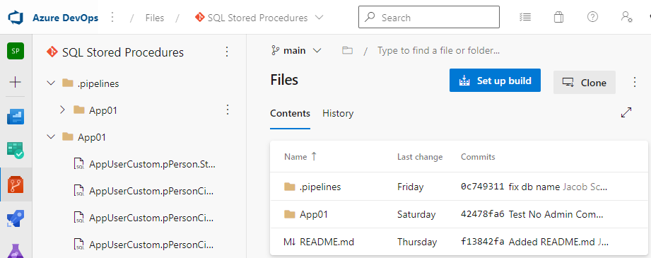Viewport: 651px width, 258px height.
Task: Open the Boards icon in sidebar
Action: tap(16, 150)
